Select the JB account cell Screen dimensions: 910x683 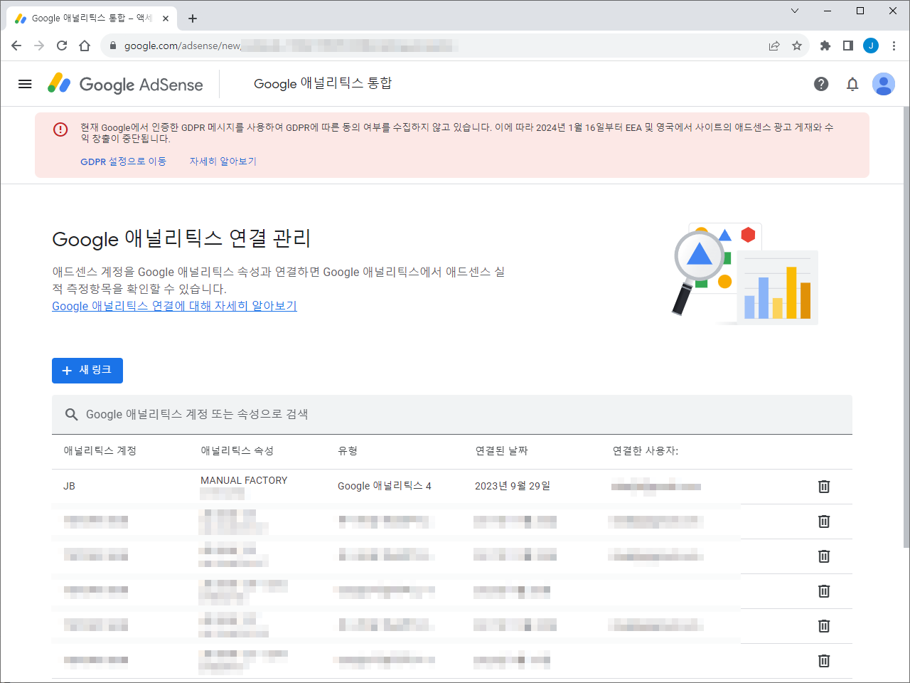[69, 487]
